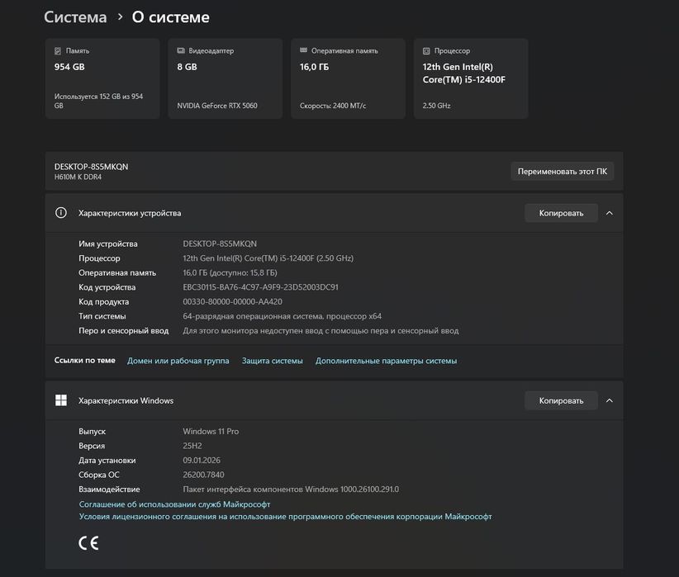Image resolution: width=679 pixels, height=577 pixels.
Task: Click the Взаимодействие label
Action: (109, 490)
